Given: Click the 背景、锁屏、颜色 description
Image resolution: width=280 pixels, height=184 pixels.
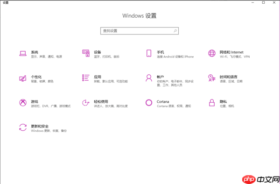Looking at the screenshot, I should [42, 81].
